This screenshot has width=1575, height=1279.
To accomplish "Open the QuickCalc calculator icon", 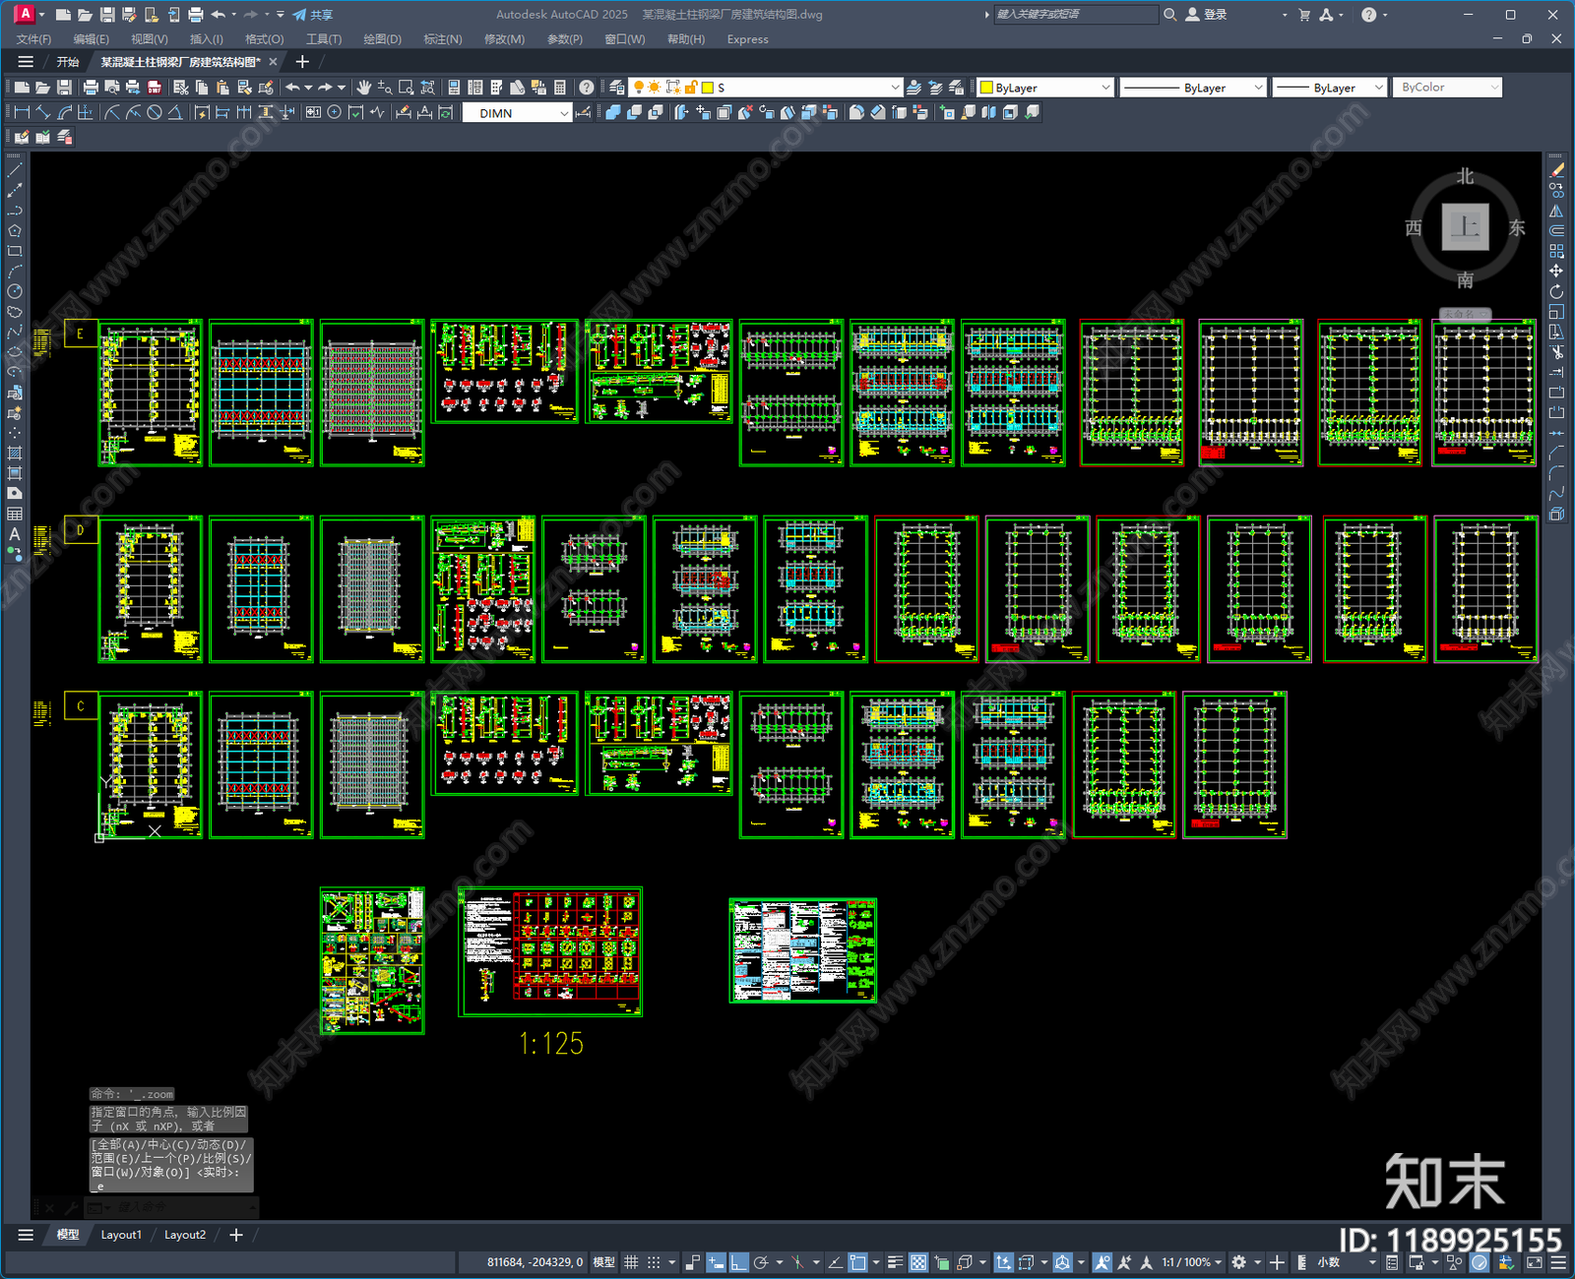I will click(560, 88).
